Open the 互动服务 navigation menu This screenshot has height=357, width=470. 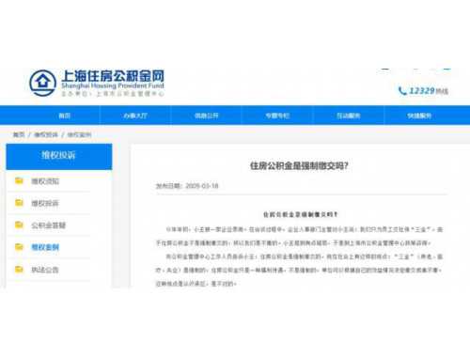349,116
